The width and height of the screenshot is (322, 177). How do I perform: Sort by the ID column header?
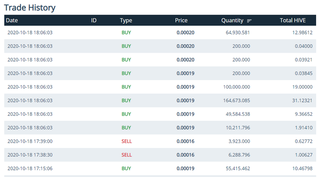[93, 20]
